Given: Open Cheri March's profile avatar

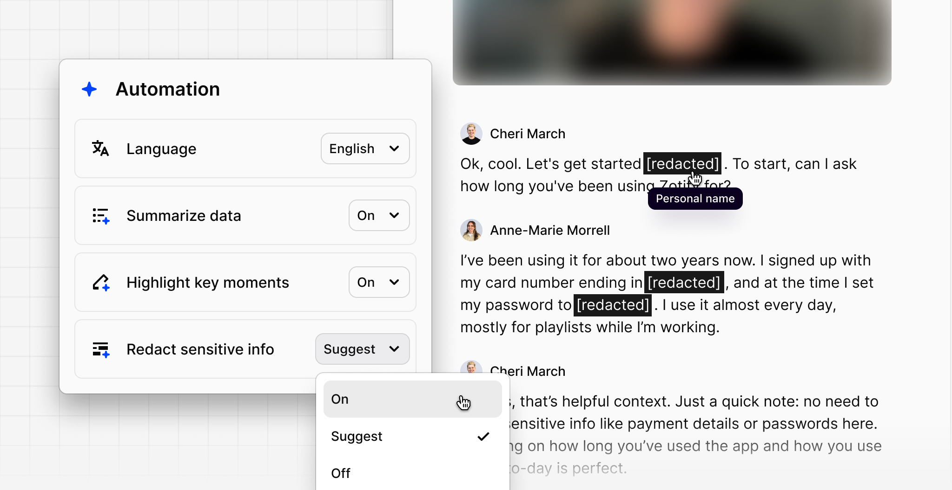Looking at the screenshot, I should (x=471, y=133).
